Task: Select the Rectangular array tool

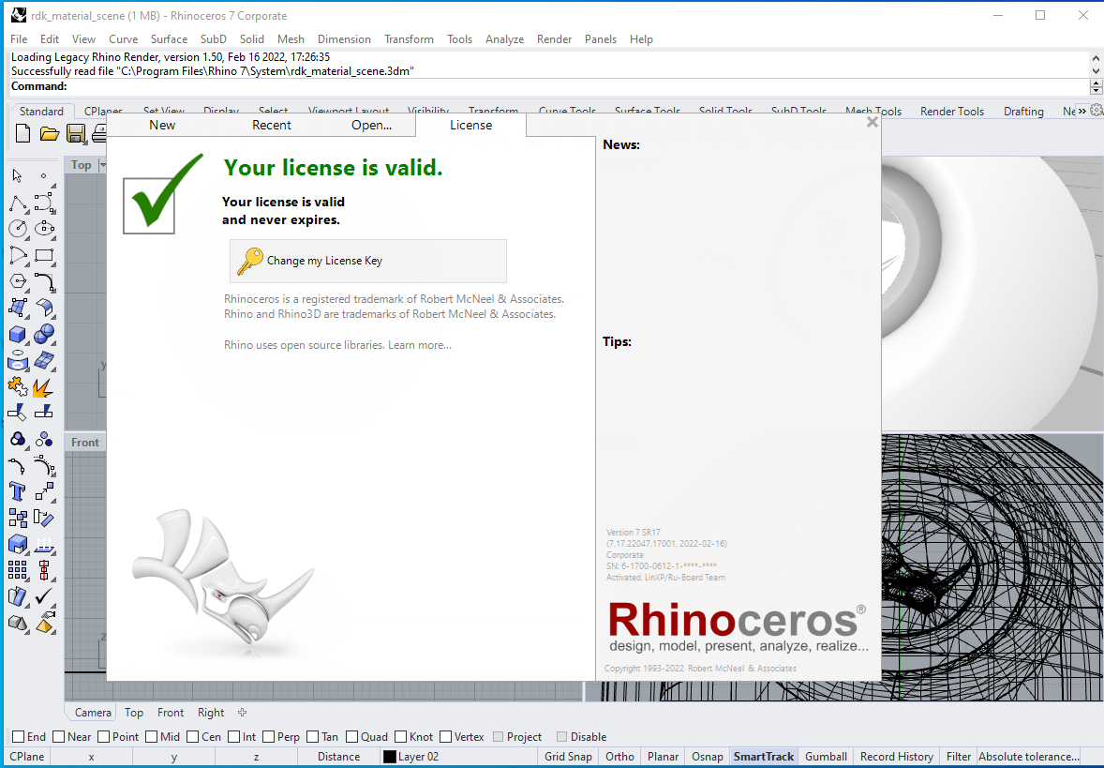Action: click(18, 570)
